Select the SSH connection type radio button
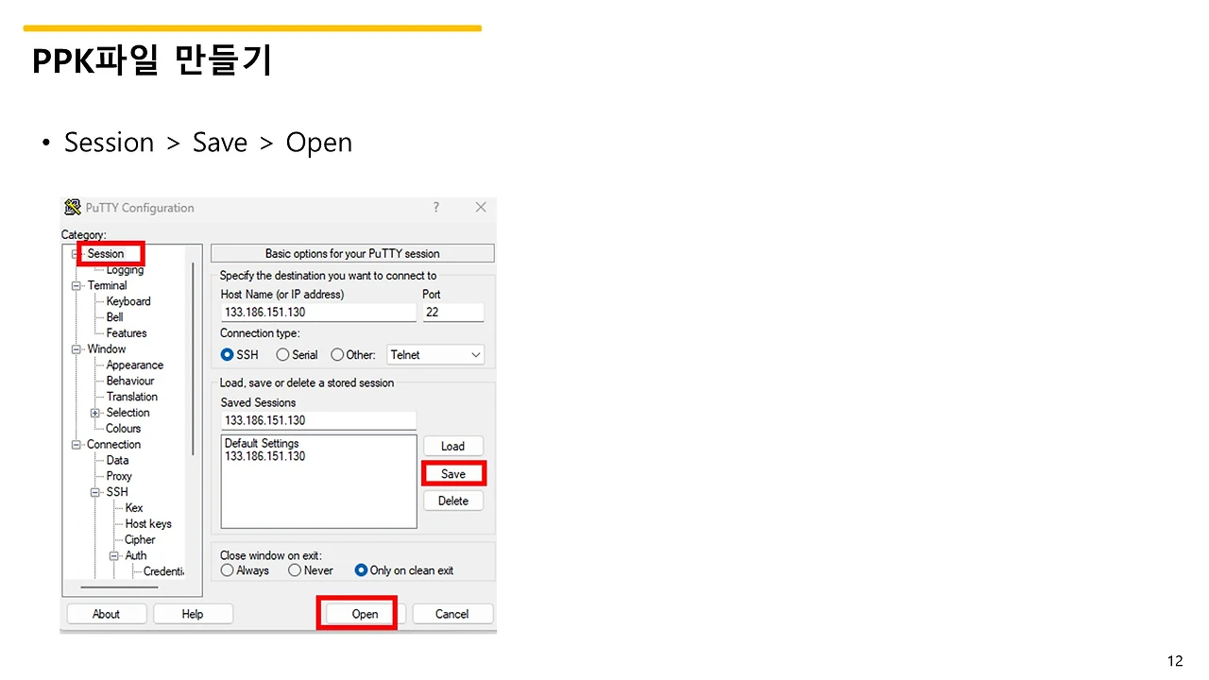The height and width of the screenshot is (680, 1209). (x=227, y=355)
